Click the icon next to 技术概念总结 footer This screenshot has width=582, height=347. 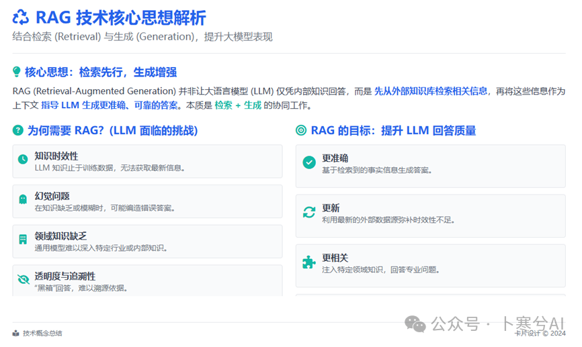pyautogui.click(x=16, y=334)
